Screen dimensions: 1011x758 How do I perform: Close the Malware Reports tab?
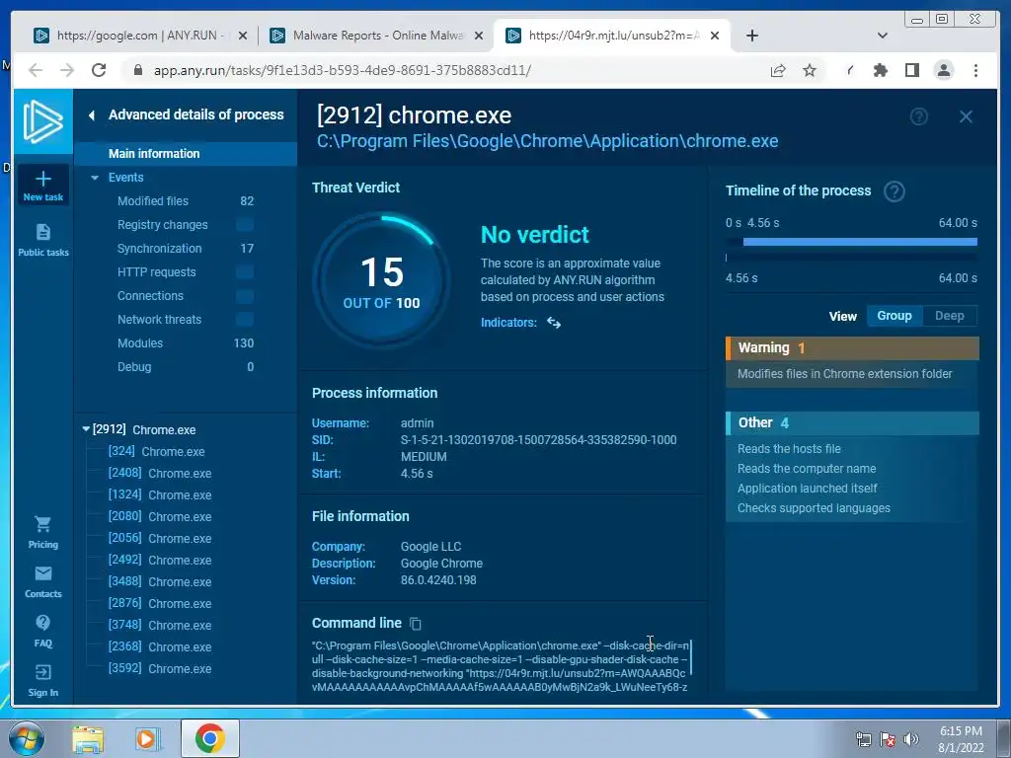pos(479,36)
